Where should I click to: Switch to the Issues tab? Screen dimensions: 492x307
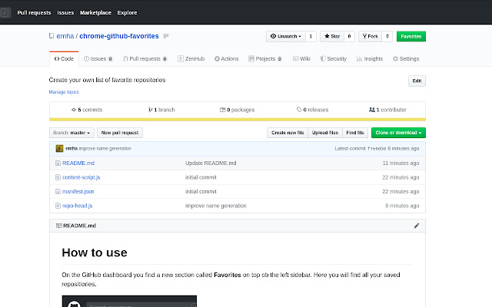click(x=98, y=58)
